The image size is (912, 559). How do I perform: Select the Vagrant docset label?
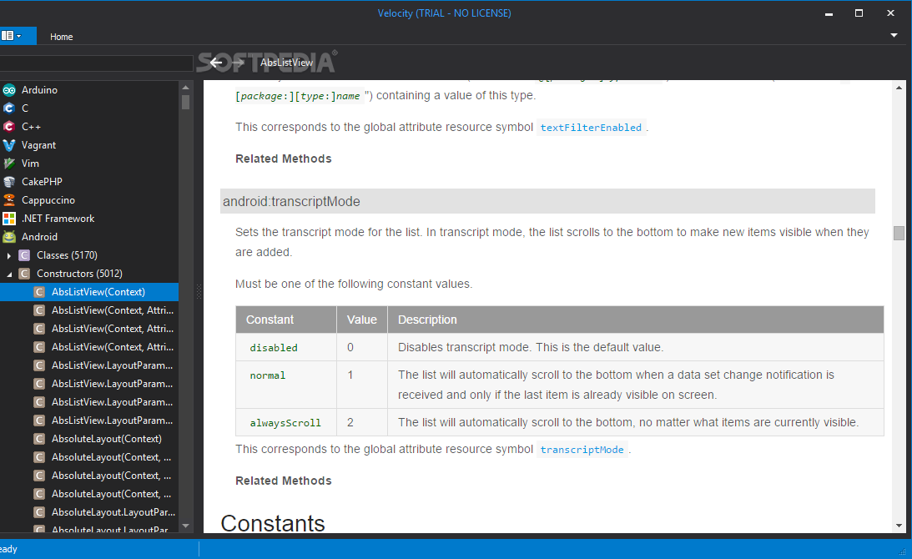[39, 145]
